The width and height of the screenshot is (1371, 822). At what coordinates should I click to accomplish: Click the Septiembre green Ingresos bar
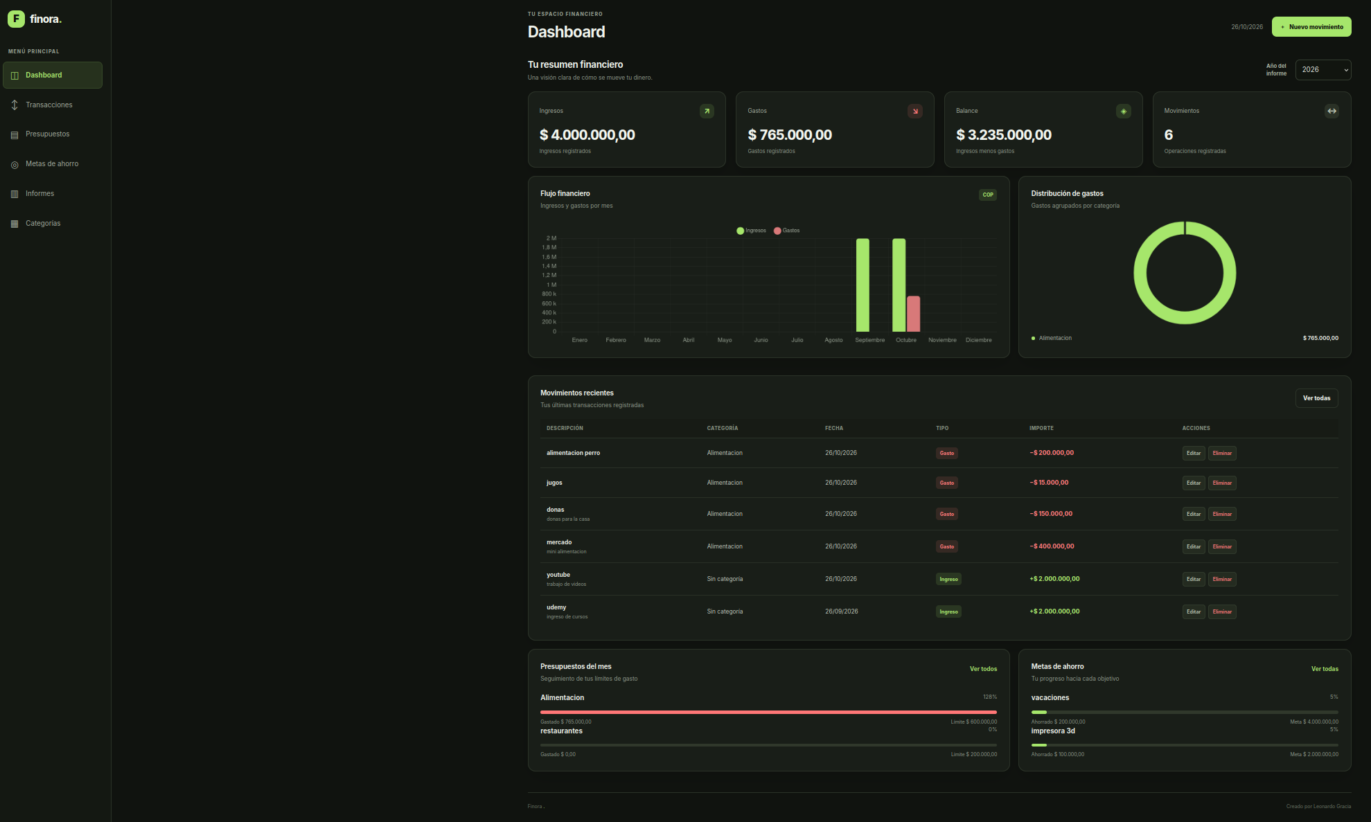point(863,285)
